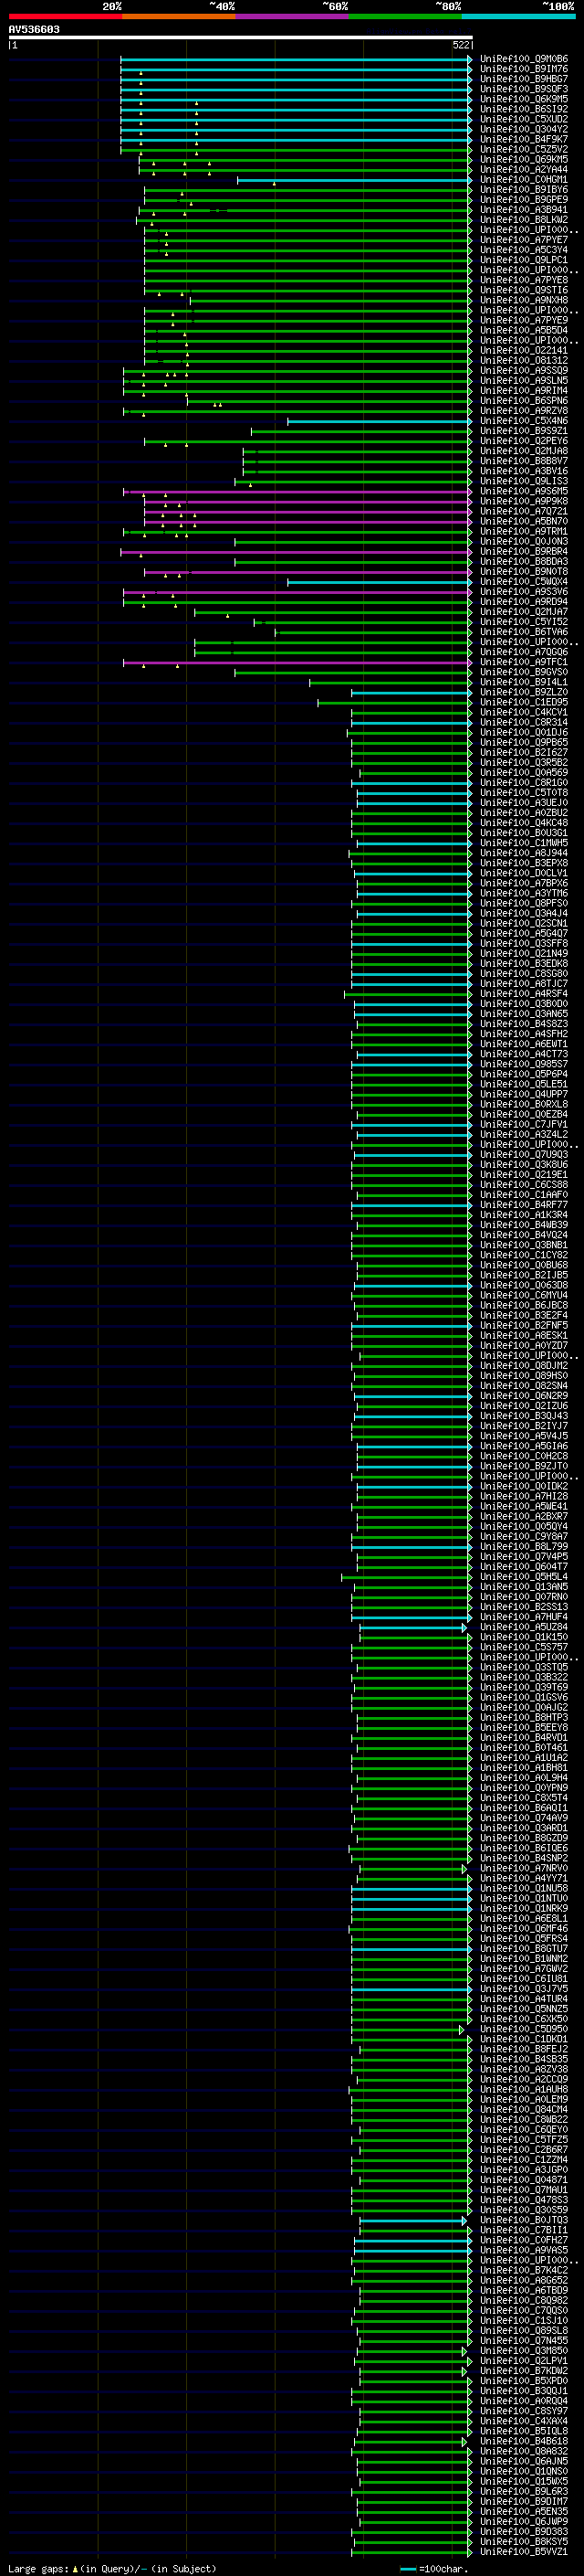Select the label UniRef100_Q304Y2

point(524,129)
